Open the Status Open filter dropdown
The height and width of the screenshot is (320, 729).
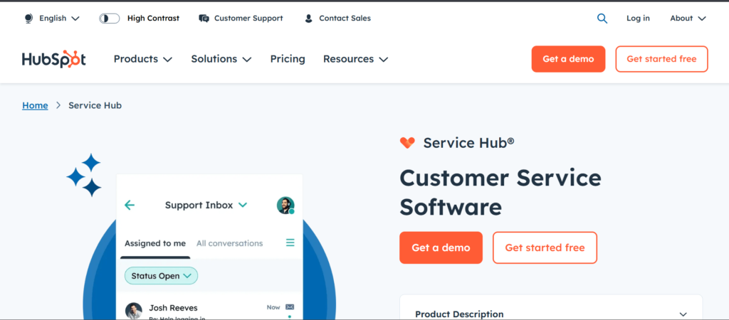[x=161, y=276]
